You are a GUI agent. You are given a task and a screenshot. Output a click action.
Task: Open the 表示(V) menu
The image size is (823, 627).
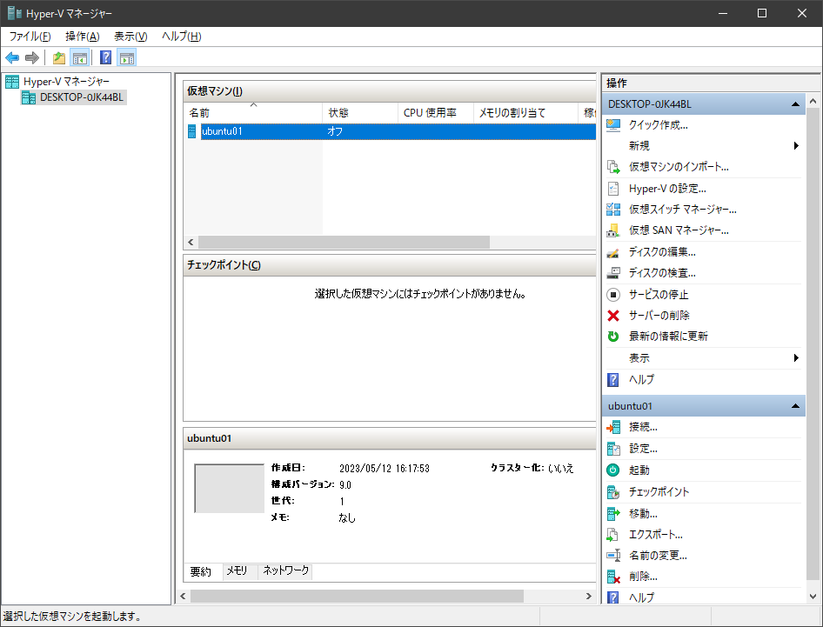pos(130,37)
